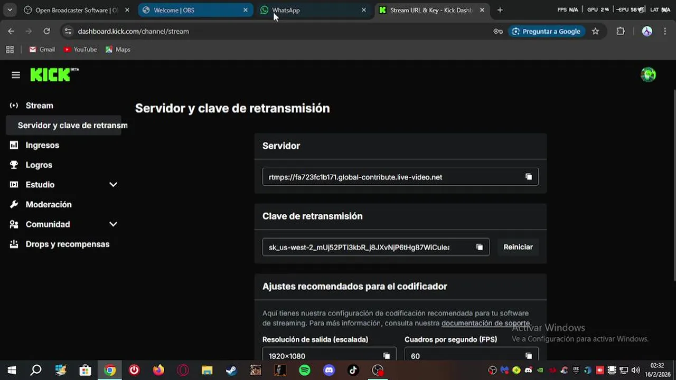Viewport: 676px width, 380px height.
Task: Open Microsoft Store from taskbar
Action: (x=85, y=370)
